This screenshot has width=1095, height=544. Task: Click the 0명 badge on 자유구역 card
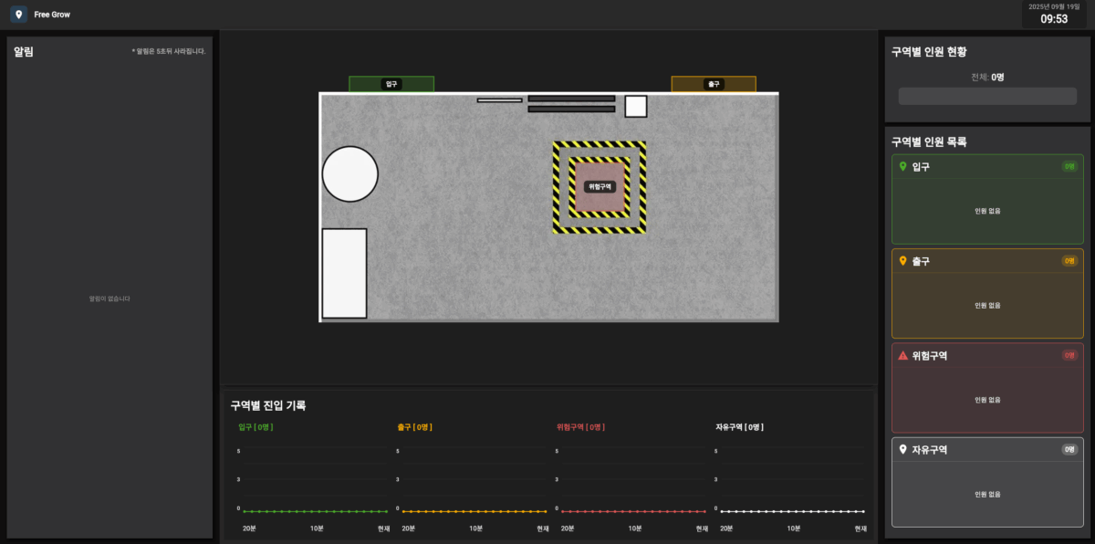(x=1069, y=450)
